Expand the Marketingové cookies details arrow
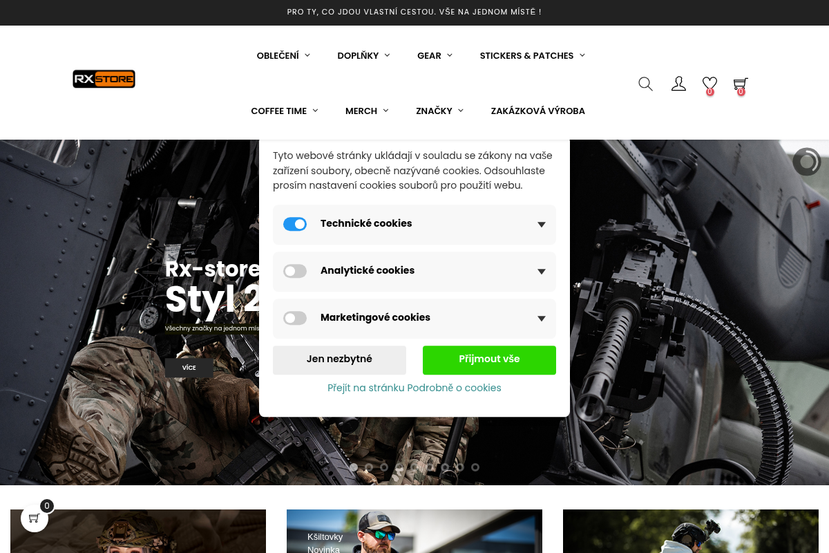Viewport: 829px width, 553px height. [542, 319]
